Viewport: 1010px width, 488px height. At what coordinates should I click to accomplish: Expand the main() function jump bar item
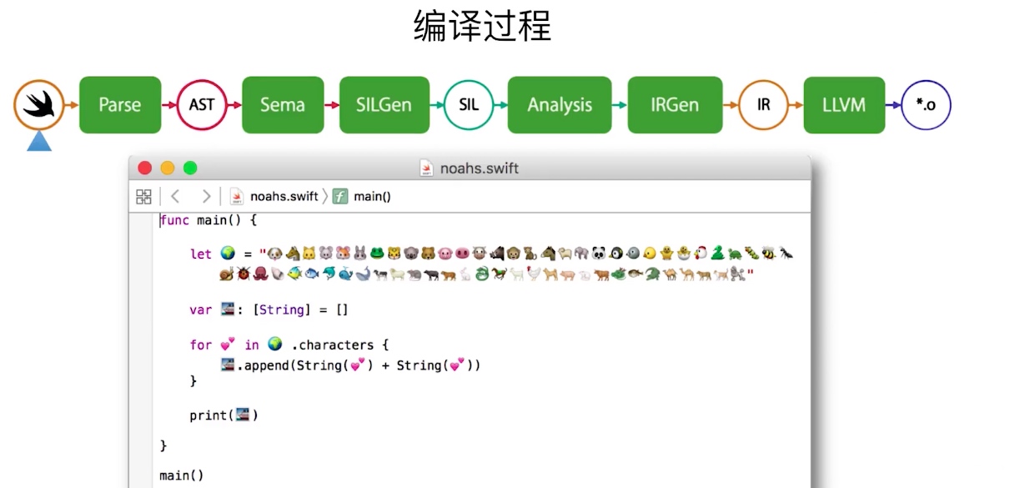point(363,197)
